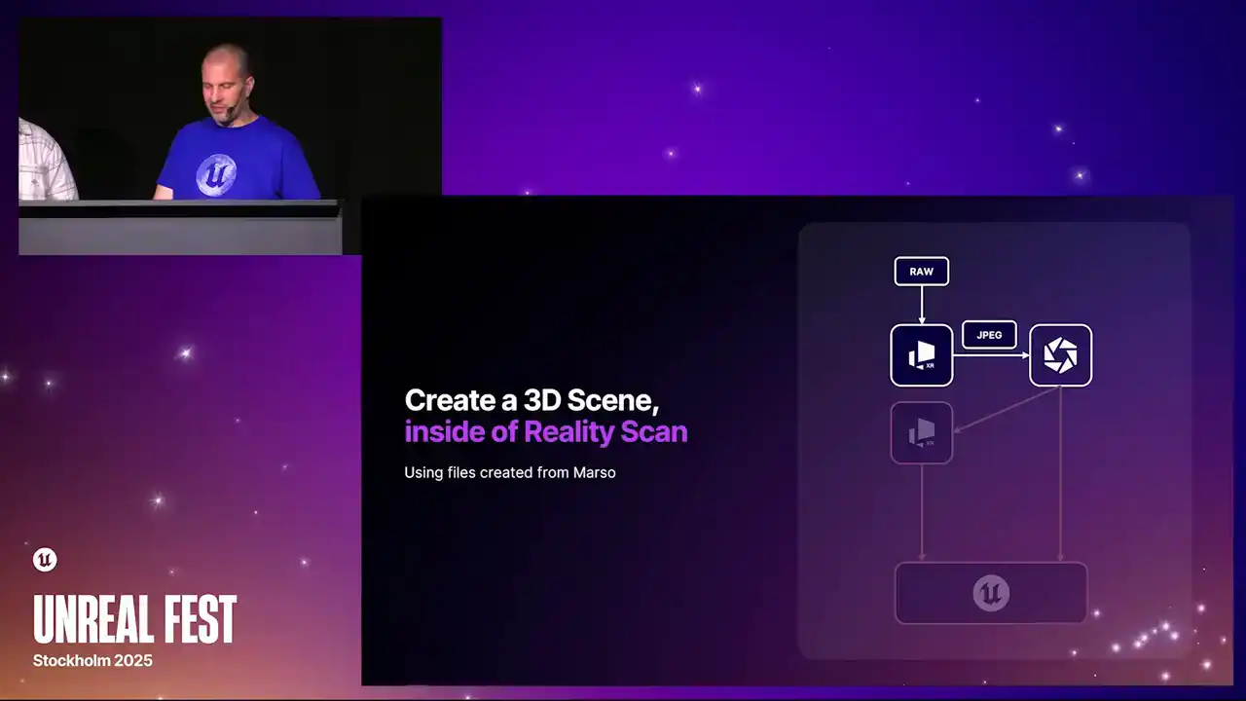Click the RealityScan aperture icon

[1060, 355]
